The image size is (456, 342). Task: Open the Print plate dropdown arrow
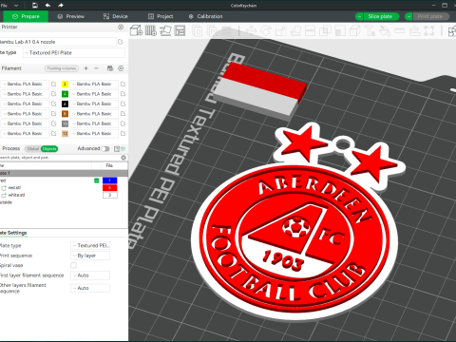point(408,16)
